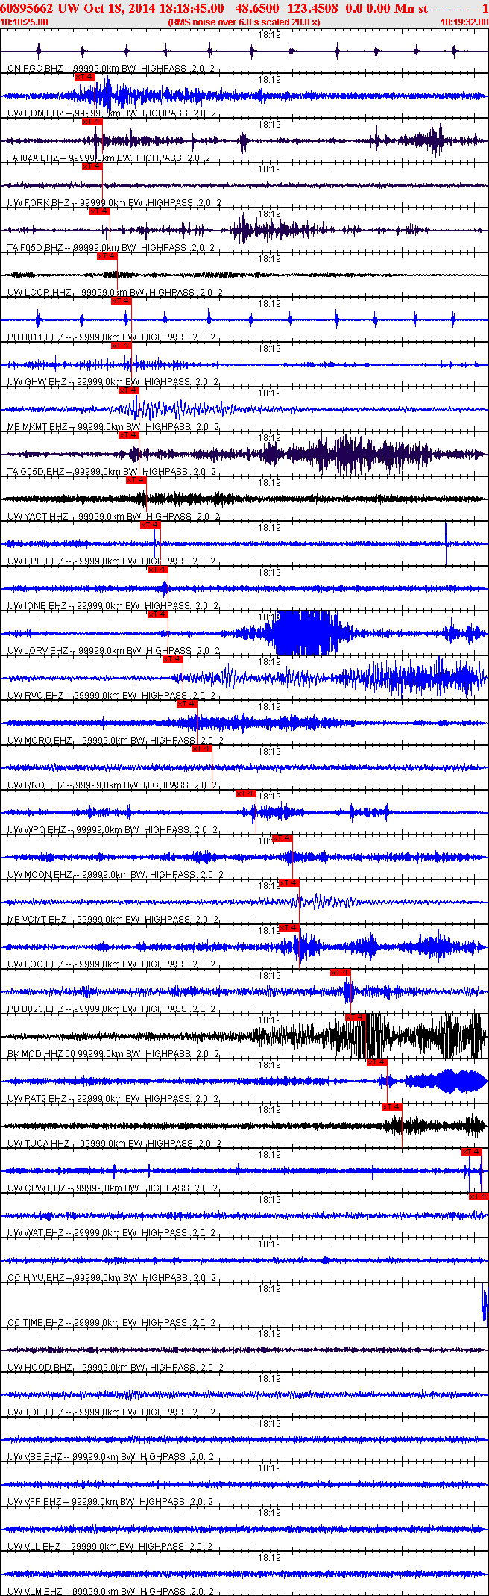Select the red pick flag on the TA.I04A.BHZ trace
The image size is (489, 1596).
coord(92,121)
